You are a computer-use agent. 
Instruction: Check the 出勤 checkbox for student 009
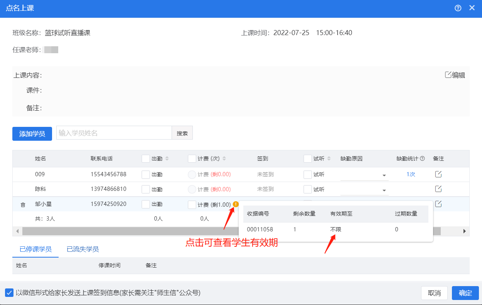pyautogui.click(x=146, y=175)
